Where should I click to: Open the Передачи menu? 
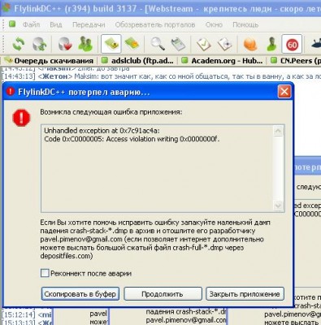coord(89,24)
